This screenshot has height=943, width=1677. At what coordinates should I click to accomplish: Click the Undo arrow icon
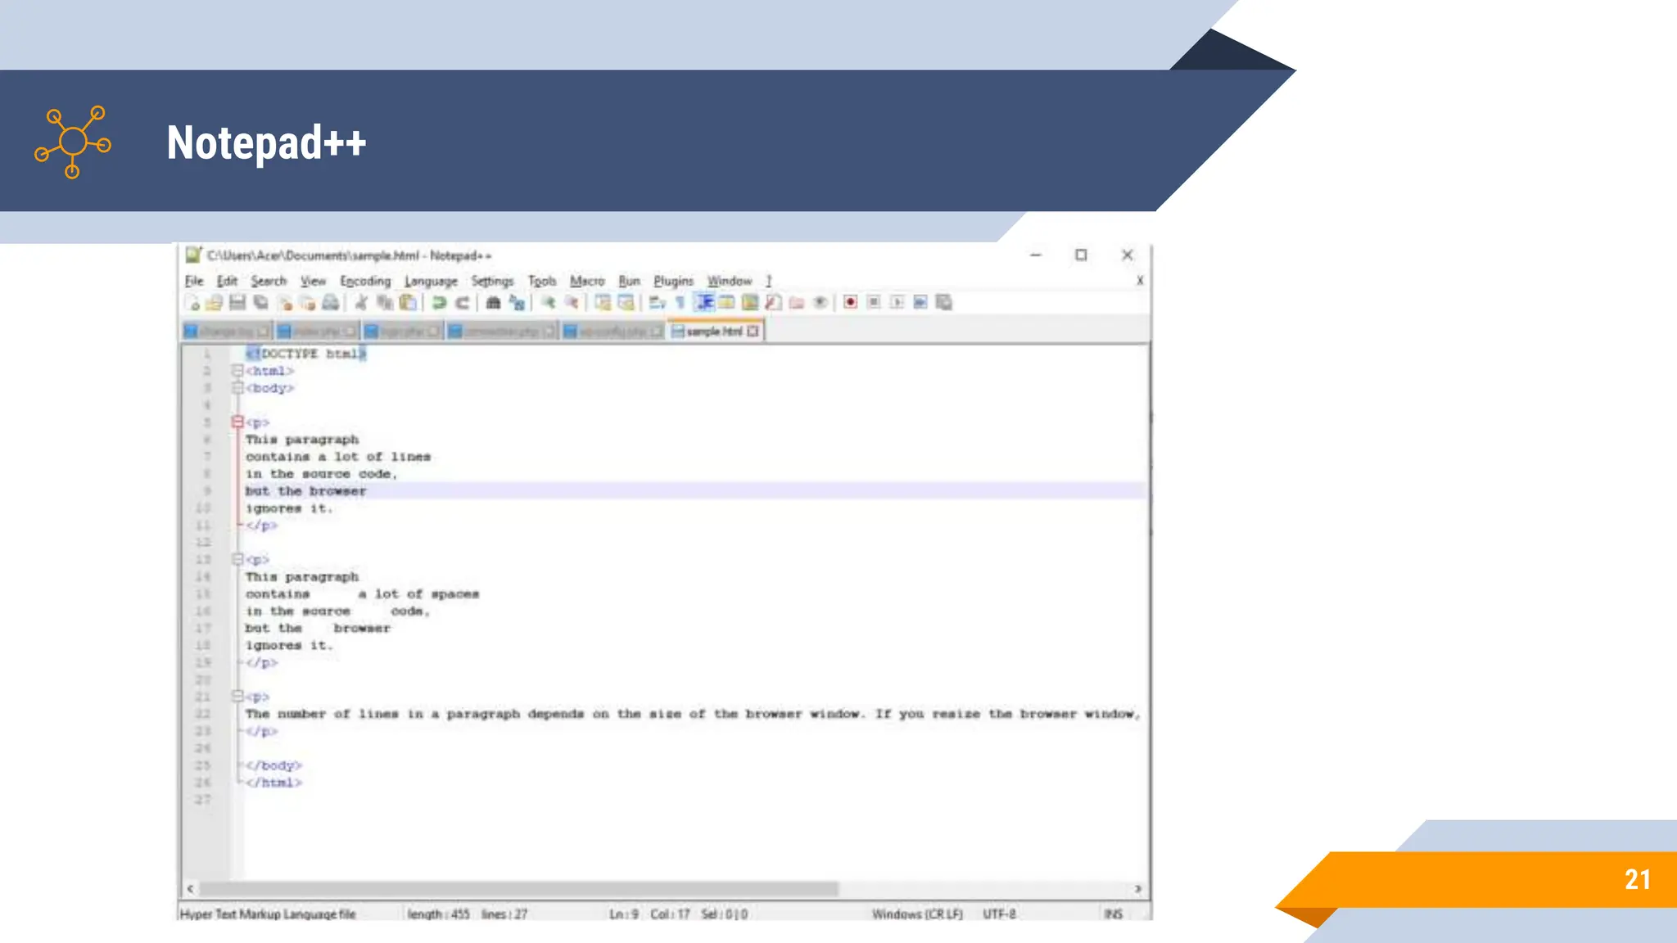click(440, 303)
